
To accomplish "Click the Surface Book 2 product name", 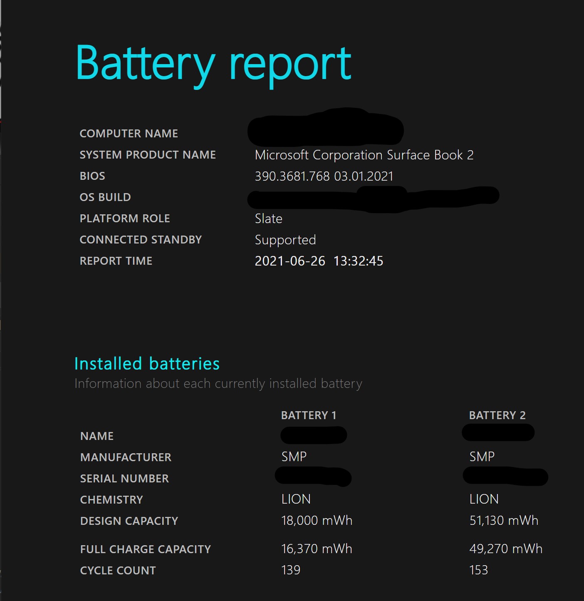I will [x=364, y=155].
